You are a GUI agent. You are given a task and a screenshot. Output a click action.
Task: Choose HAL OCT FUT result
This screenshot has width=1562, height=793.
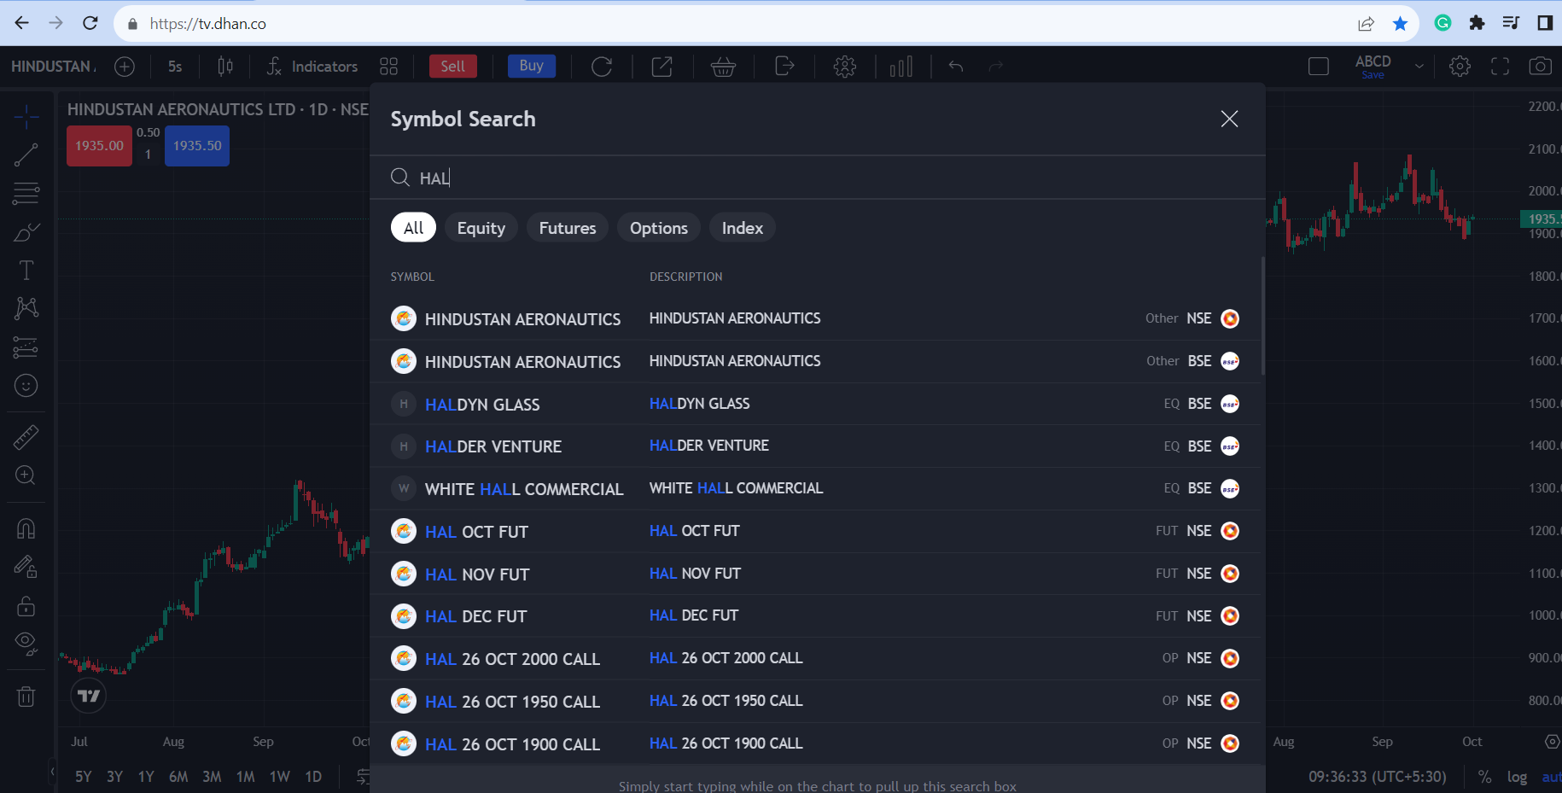pos(815,531)
